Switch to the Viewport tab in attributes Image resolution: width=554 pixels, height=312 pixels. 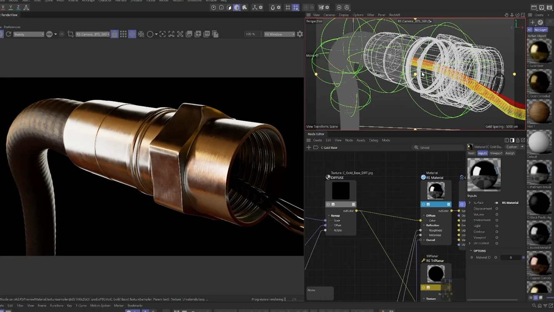pos(496,153)
